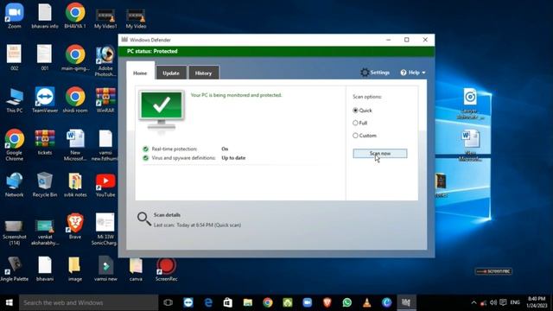Screen dimensions: 553x311
Task: Click the Real-time protection check icon
Action: 145,149
